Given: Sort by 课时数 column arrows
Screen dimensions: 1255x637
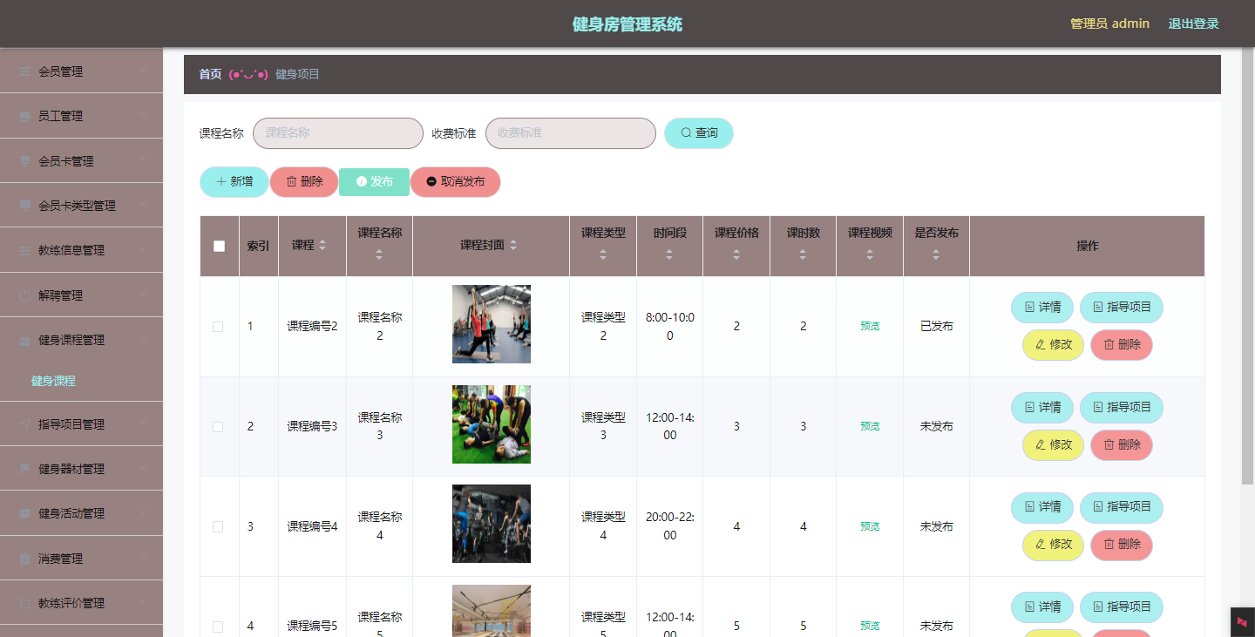Looking at the screenshot, I should tap(803, 254).
